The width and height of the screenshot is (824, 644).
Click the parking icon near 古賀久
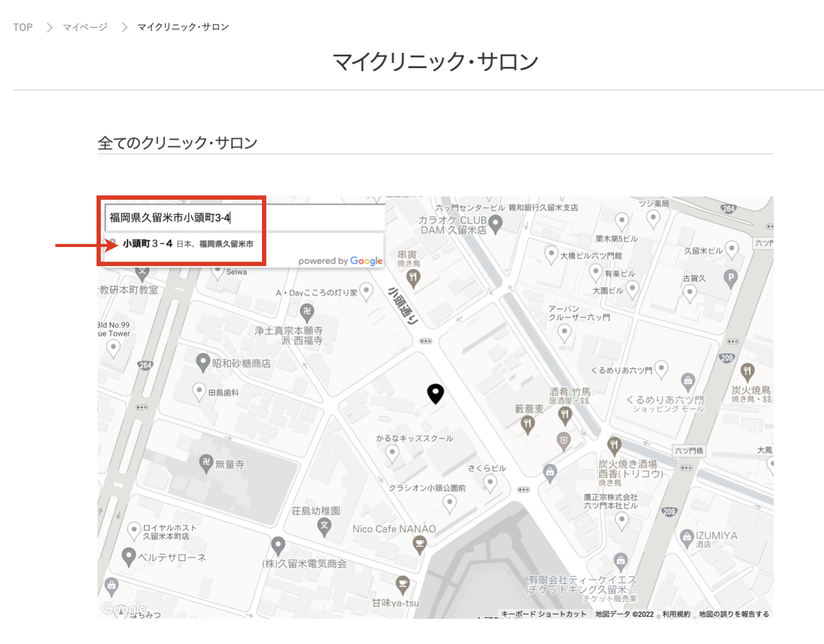coord(730,278)
